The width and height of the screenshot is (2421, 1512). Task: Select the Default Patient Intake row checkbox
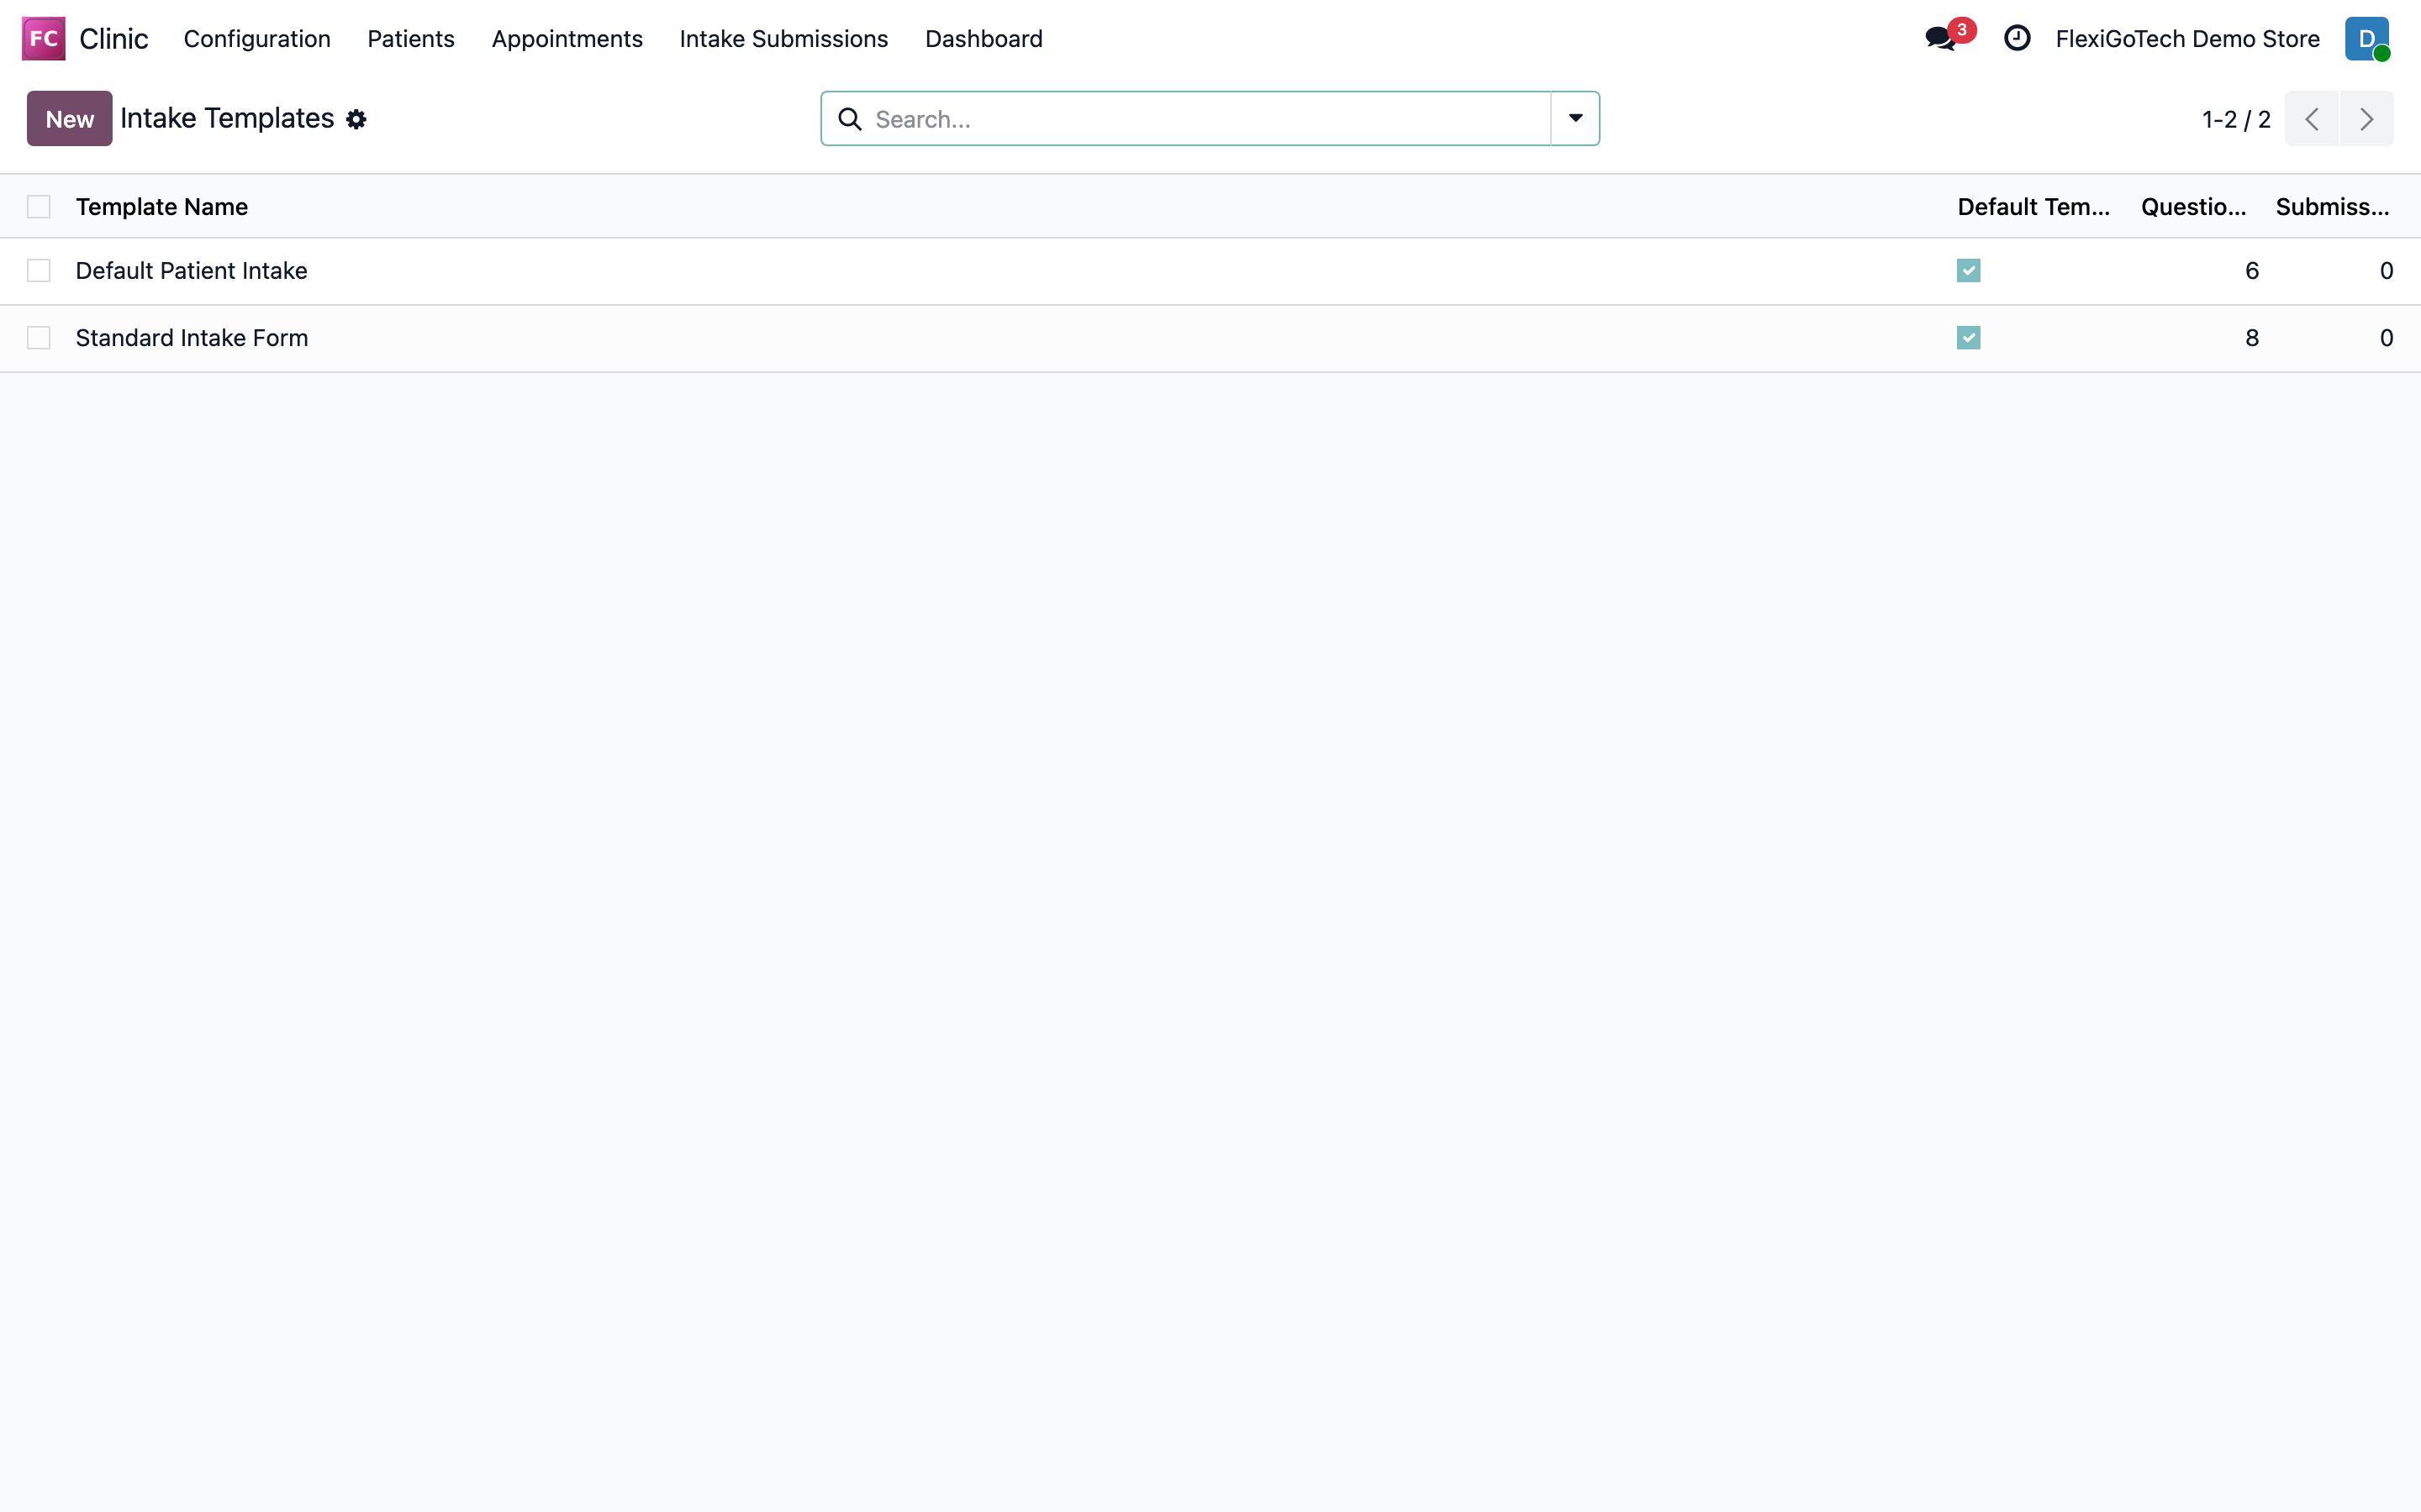39,271
